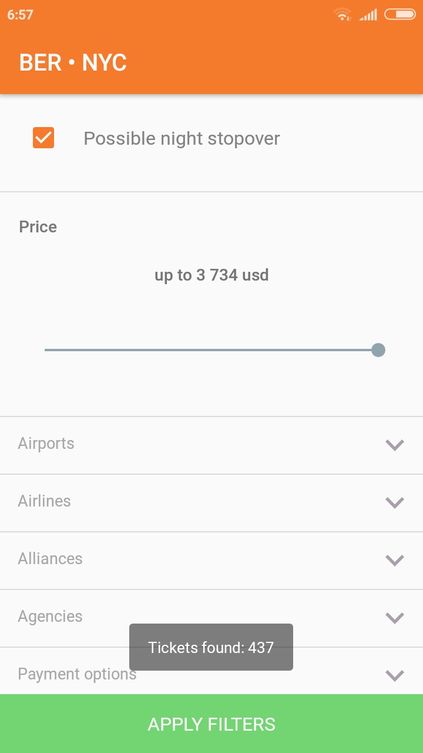This screenshot has height=753, width=423.
Task: Select the Agencies filter row label
Action: coord(51,617)
